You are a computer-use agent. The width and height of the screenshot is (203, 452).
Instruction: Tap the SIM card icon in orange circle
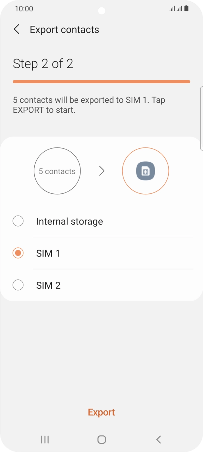(x=146, y=171)
